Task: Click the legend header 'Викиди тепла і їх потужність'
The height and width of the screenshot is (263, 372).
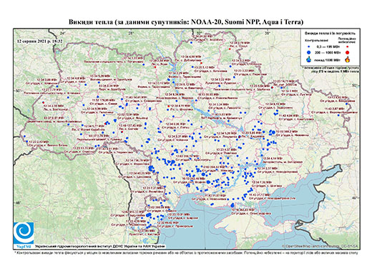Action: point(330,33)
